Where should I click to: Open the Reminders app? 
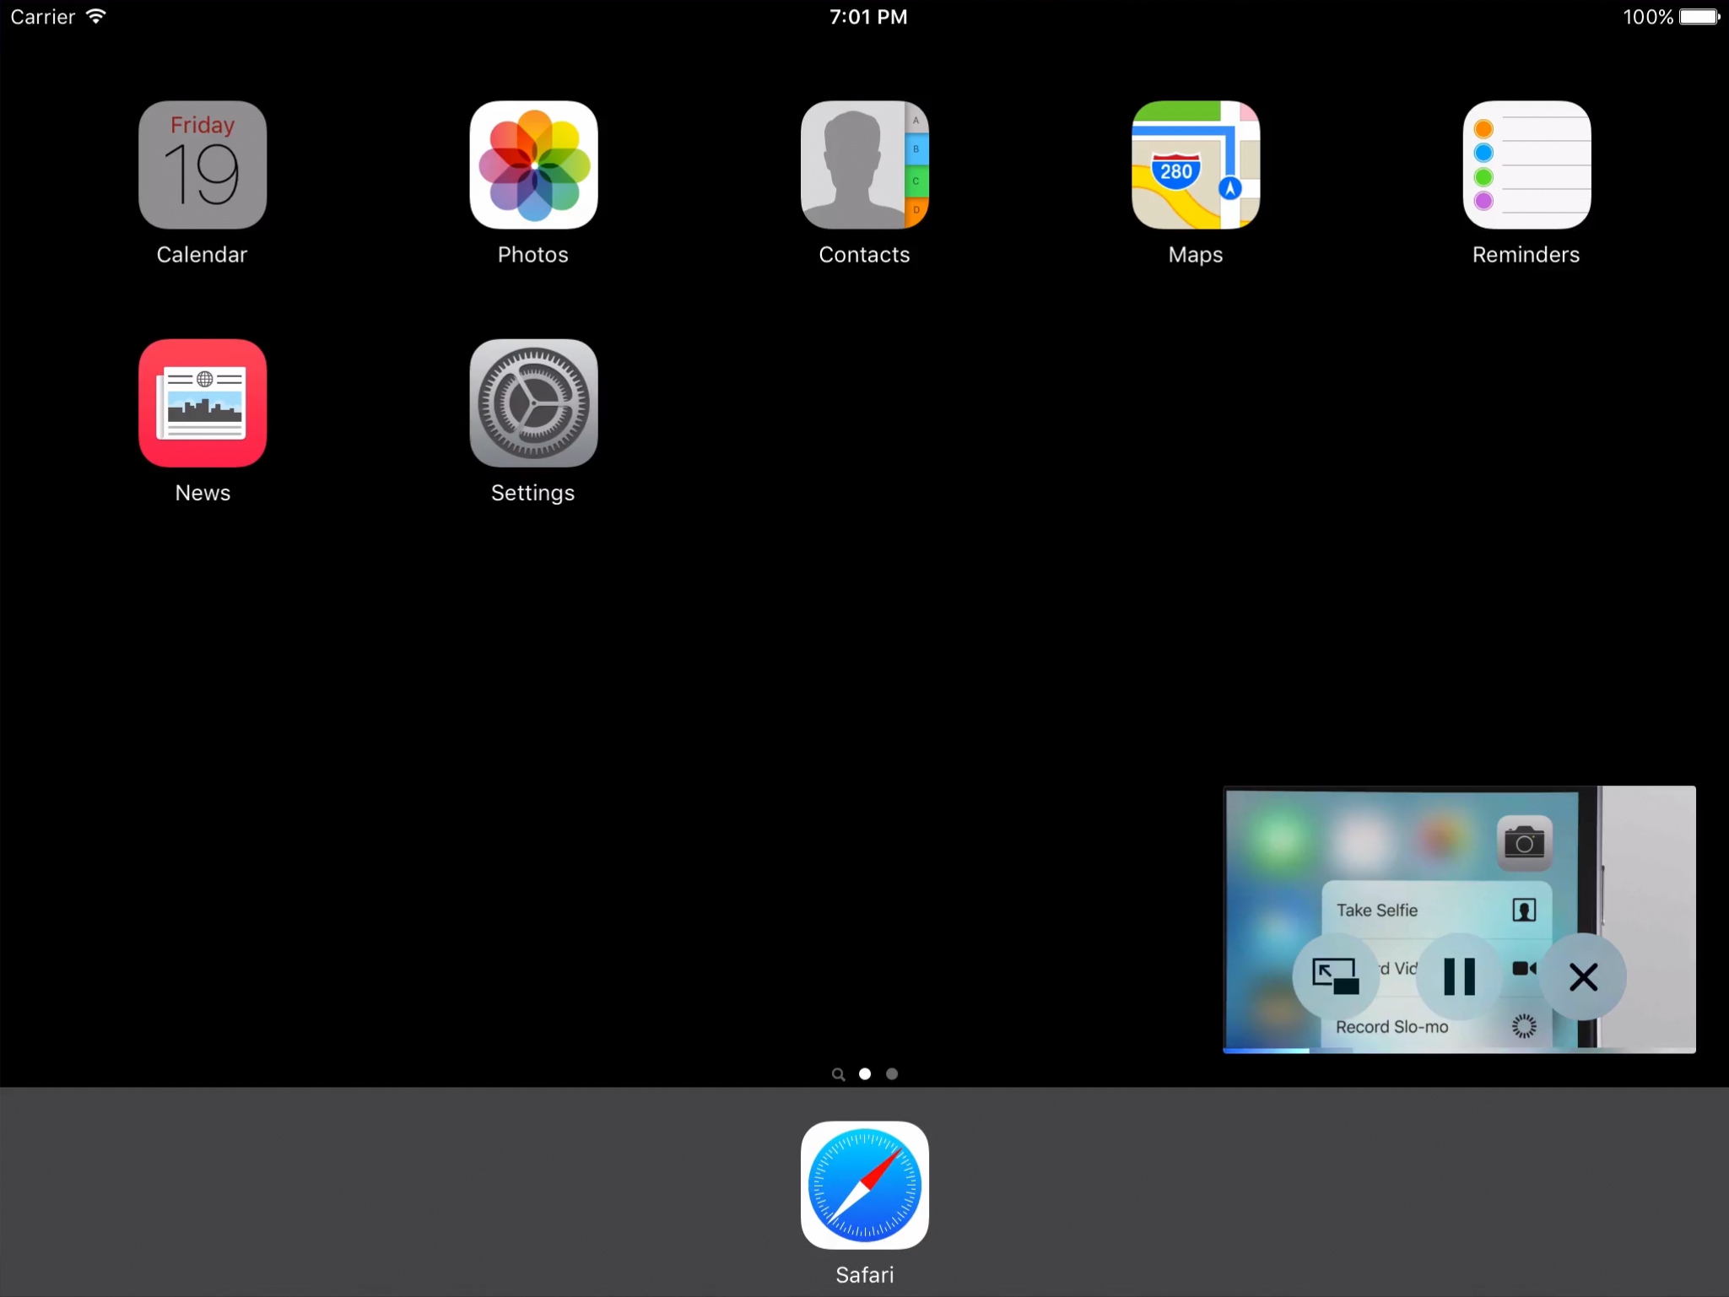[1526, 165]
